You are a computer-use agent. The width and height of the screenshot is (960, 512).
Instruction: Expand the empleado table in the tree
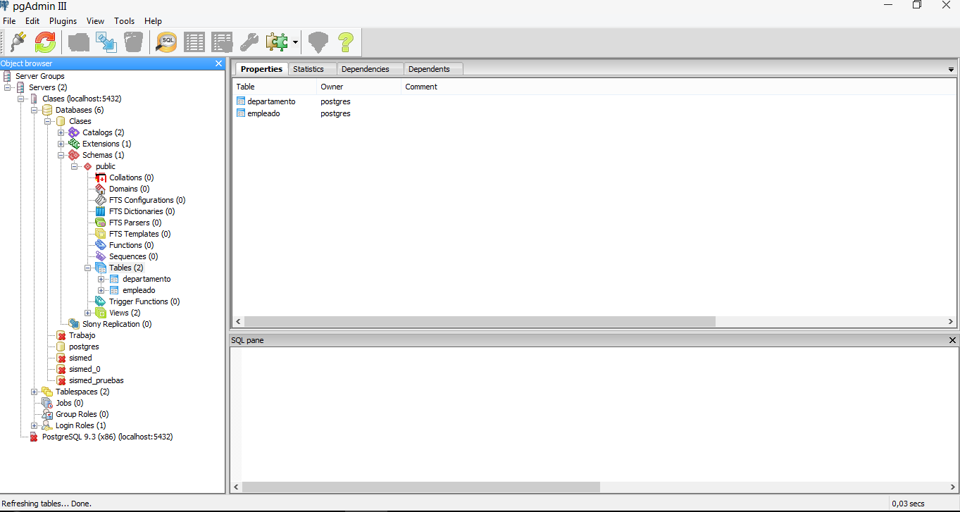coord(101,290)
